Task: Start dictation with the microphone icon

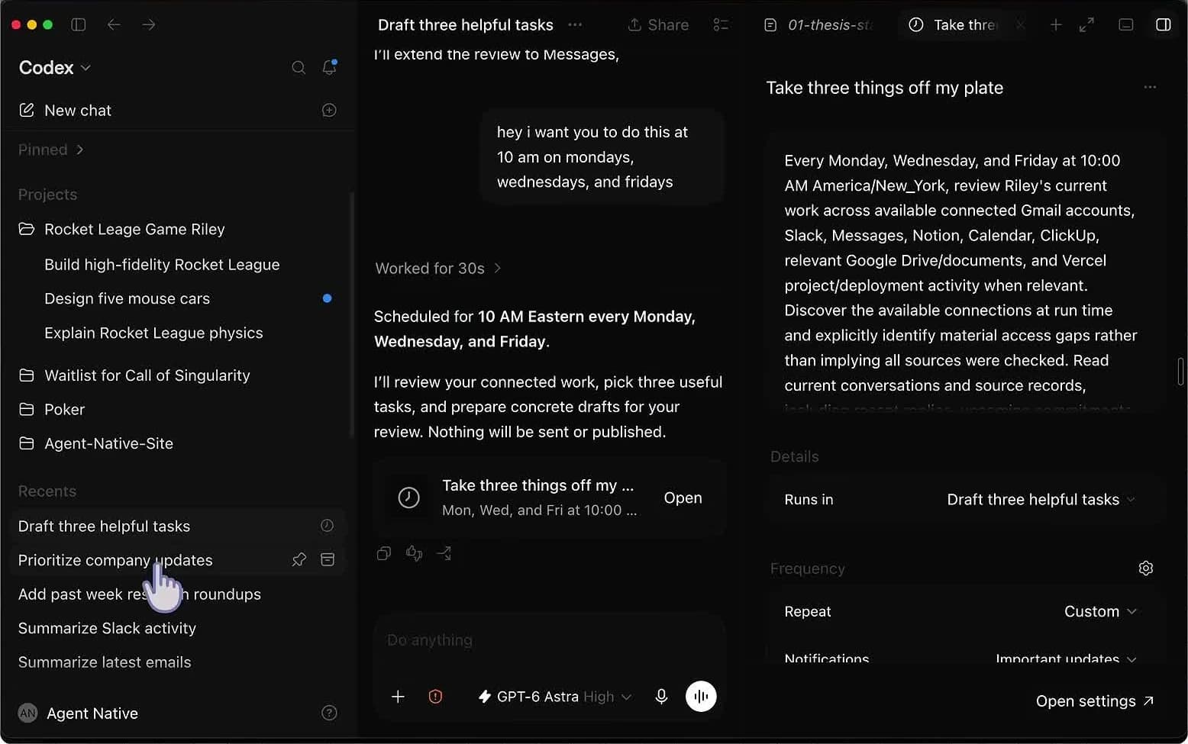Action: point(661,697)
